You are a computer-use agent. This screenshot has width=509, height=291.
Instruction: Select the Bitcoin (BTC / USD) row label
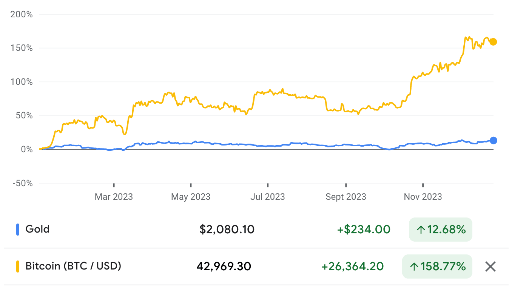[73, 266]
